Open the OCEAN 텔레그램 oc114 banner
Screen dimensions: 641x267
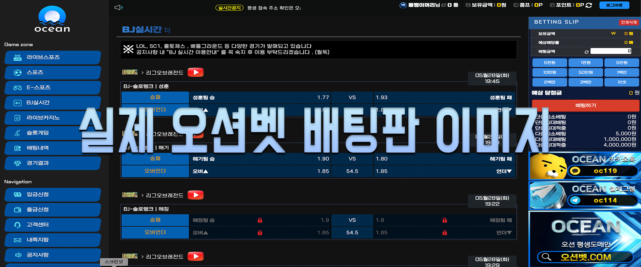585,196
